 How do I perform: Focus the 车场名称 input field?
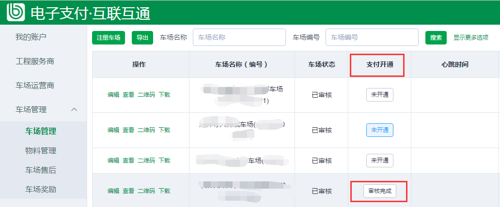239,37
